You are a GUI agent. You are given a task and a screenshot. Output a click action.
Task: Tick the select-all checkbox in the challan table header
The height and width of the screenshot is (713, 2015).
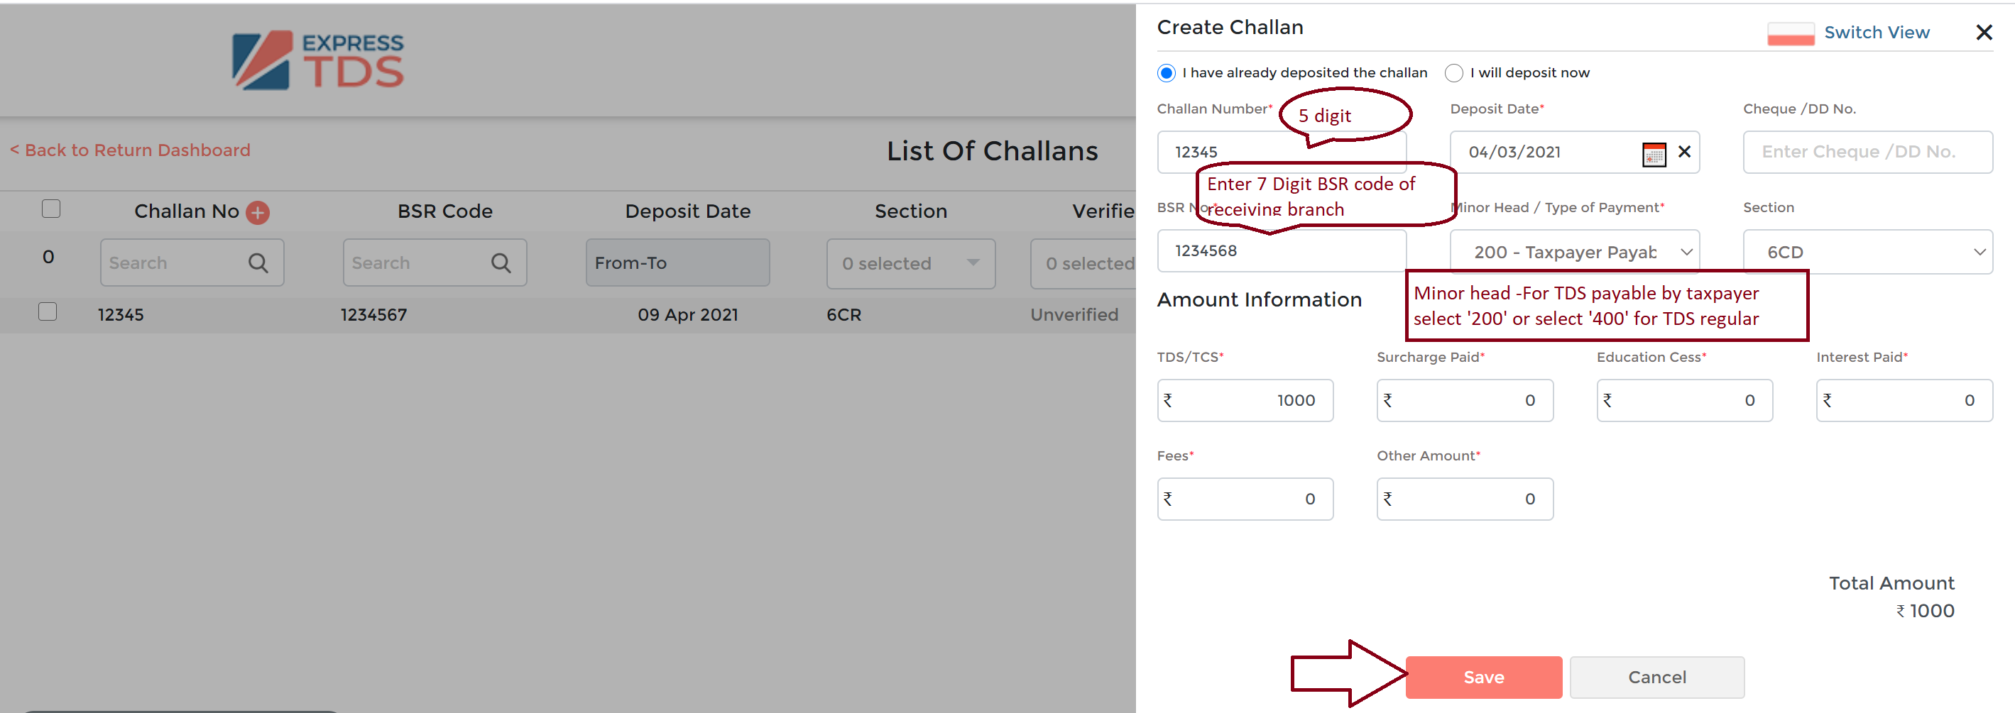point(51,209)
